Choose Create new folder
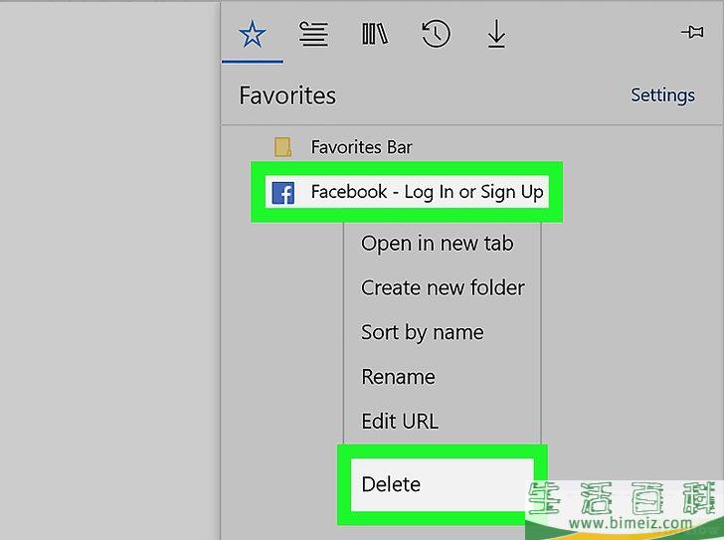Screen dimensions: 724x540 pos(443,287)
